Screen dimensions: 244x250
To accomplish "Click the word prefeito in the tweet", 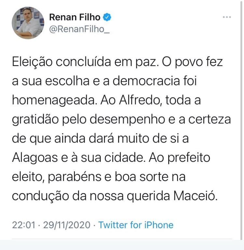I will click(189, 158).
